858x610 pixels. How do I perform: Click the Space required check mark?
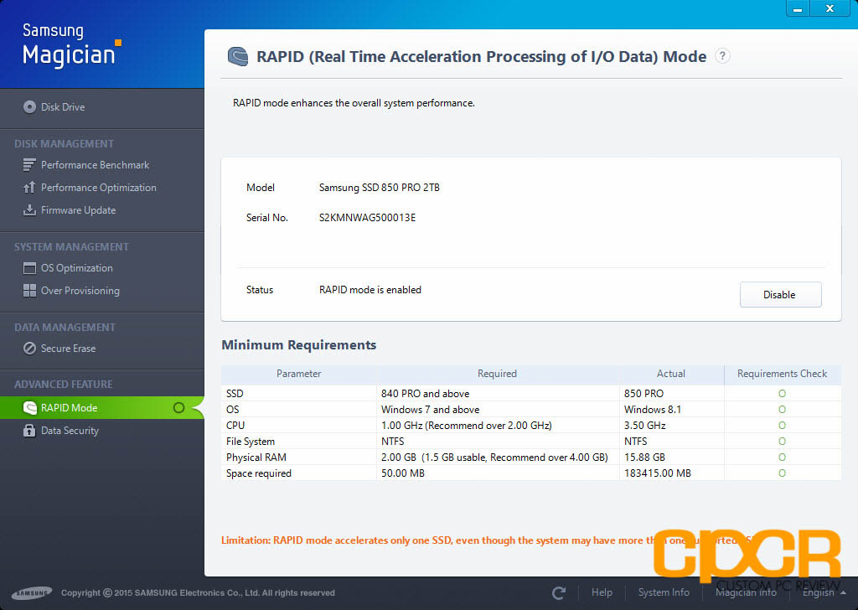[x=782, y=473]
